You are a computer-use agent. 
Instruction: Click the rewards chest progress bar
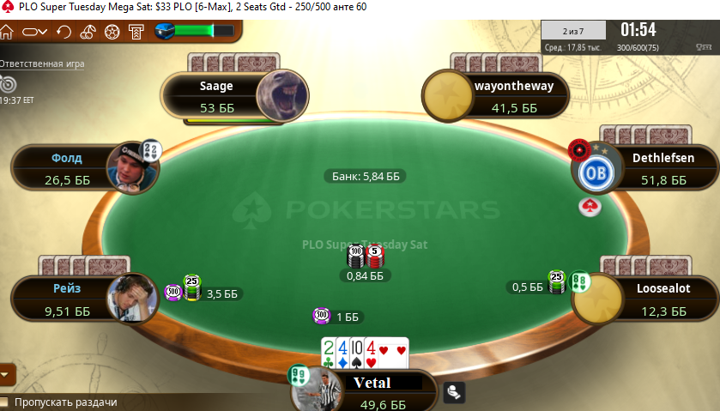pos(195,31)
